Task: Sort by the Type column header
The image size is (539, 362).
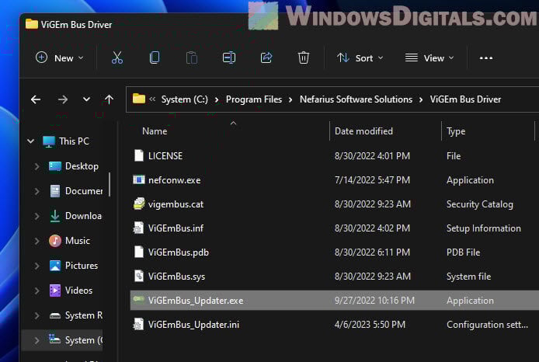Action: (x=456, y=131)
